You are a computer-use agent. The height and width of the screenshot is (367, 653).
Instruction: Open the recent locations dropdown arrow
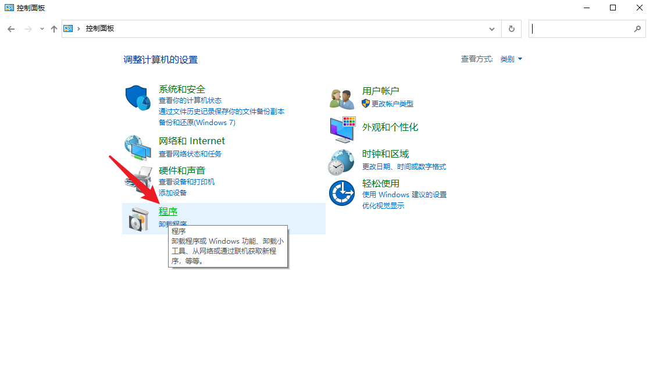tap(42, 28)
